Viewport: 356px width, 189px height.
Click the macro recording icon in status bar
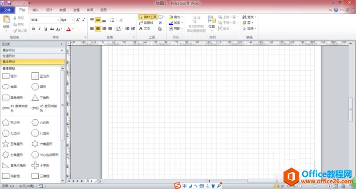click(x=40, y=186)
